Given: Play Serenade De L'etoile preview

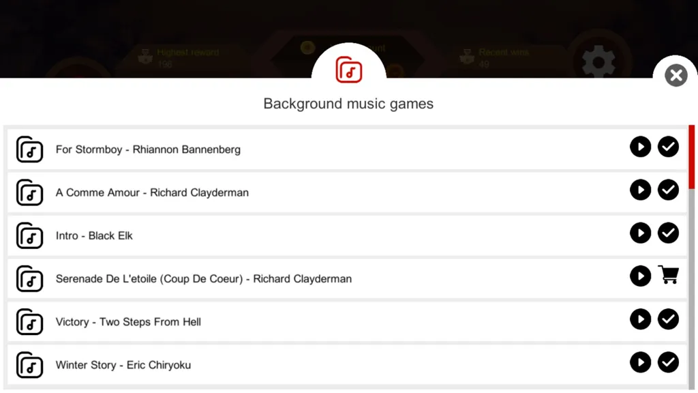Looking at the screenshot, I should pyautogui.click(x=640, y=276).
